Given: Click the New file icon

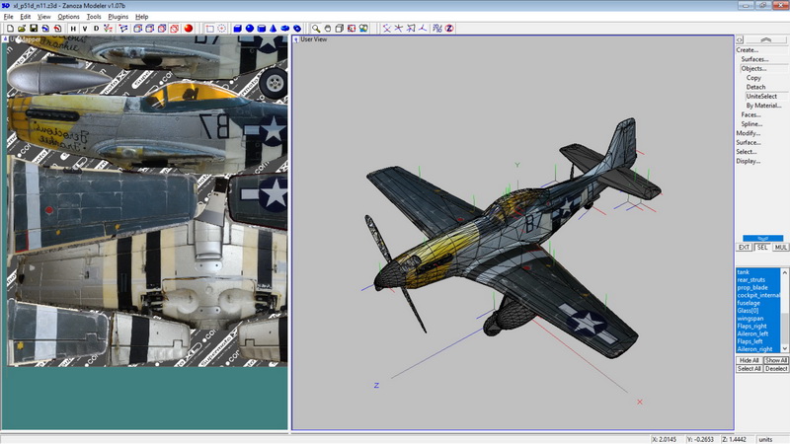Looking at the screenshot, I should pyautogui.click(x=9, y=29).
